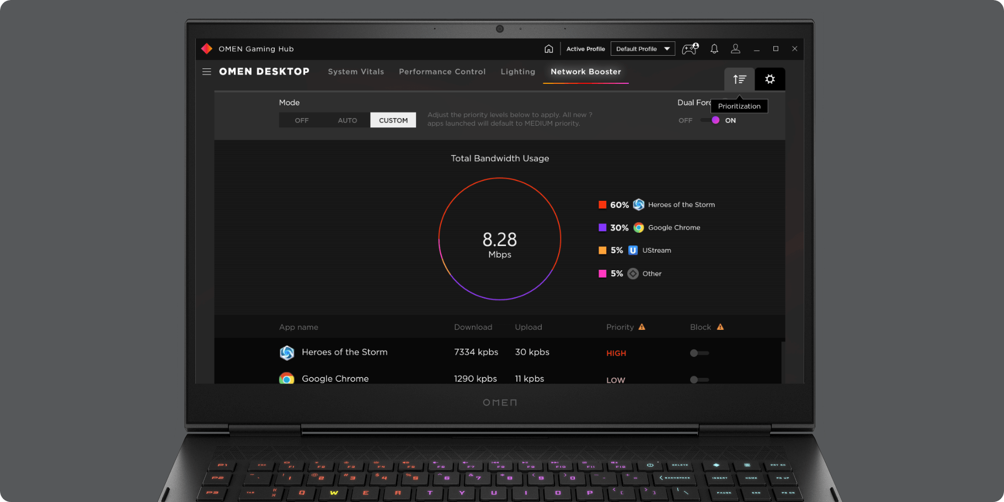Screen dimensions: 1004x502
Task: Select Google Chrome row name
Action: coord(335,378)
